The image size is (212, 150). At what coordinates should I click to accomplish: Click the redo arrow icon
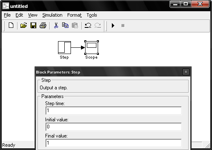coord(98,25)
